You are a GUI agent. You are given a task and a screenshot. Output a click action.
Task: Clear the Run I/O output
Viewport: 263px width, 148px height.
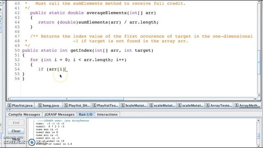pyautogui.click(x=16, y=131)
